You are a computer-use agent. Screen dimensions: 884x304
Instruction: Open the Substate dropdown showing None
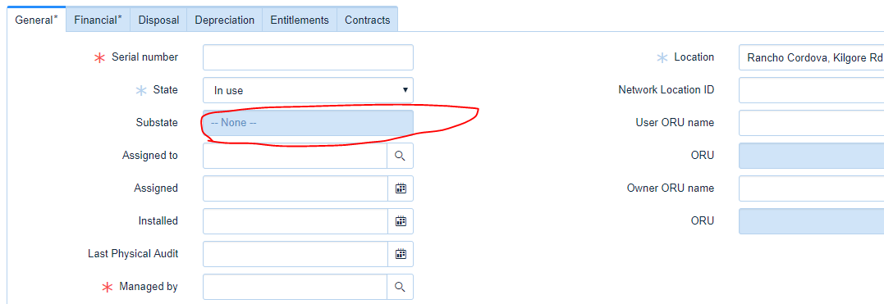pyautogui.click(x=308, y=123)
